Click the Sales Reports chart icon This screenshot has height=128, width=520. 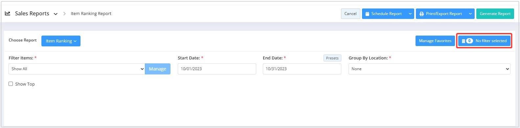tap(8, 13)
